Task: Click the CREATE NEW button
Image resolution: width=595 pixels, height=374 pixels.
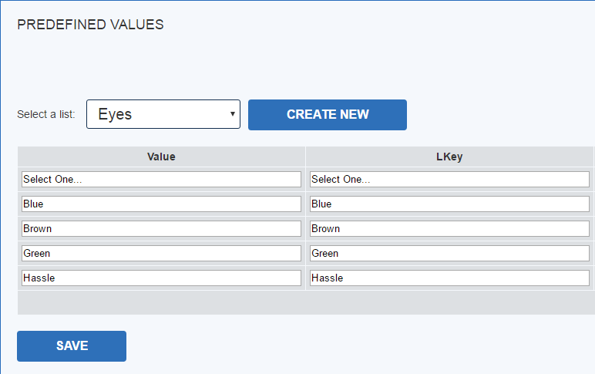Action: 328,115
